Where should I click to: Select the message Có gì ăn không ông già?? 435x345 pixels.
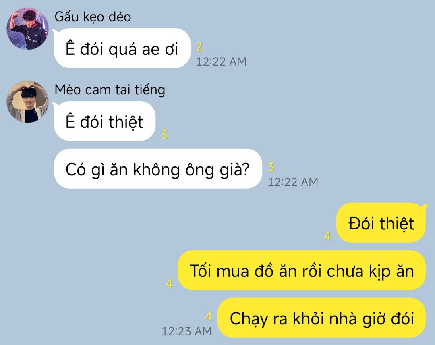click(158, 169)
